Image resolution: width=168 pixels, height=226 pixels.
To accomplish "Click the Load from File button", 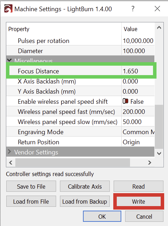I will pos(31,201).
